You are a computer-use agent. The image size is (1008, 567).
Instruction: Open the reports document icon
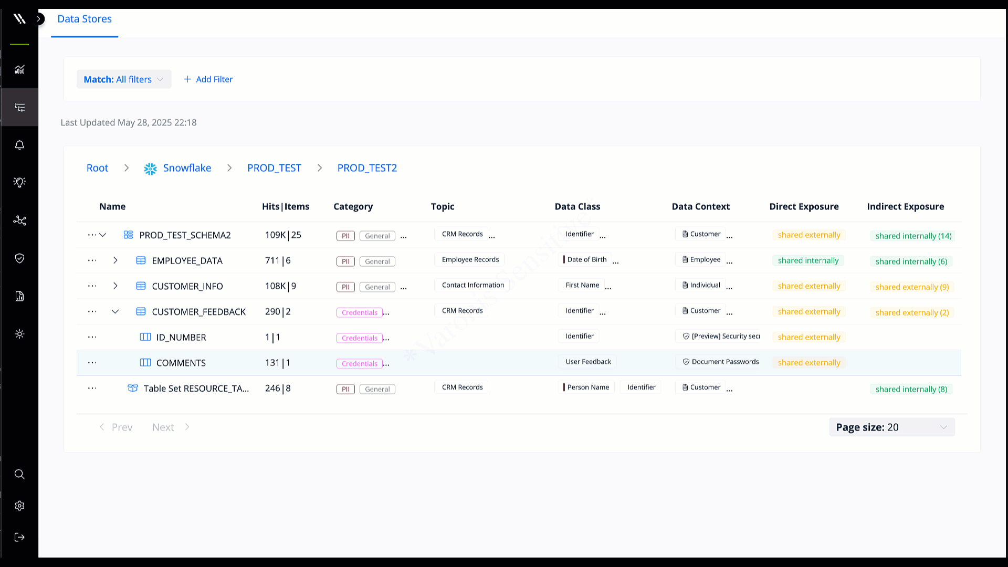19,296
